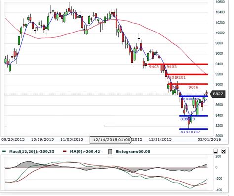Click the 9016 resistance label

point(194,87)
